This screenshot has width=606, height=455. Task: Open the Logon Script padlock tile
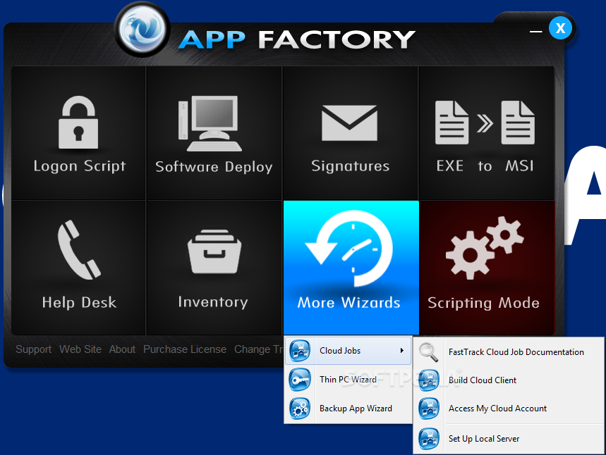click(x=78, y=132)
